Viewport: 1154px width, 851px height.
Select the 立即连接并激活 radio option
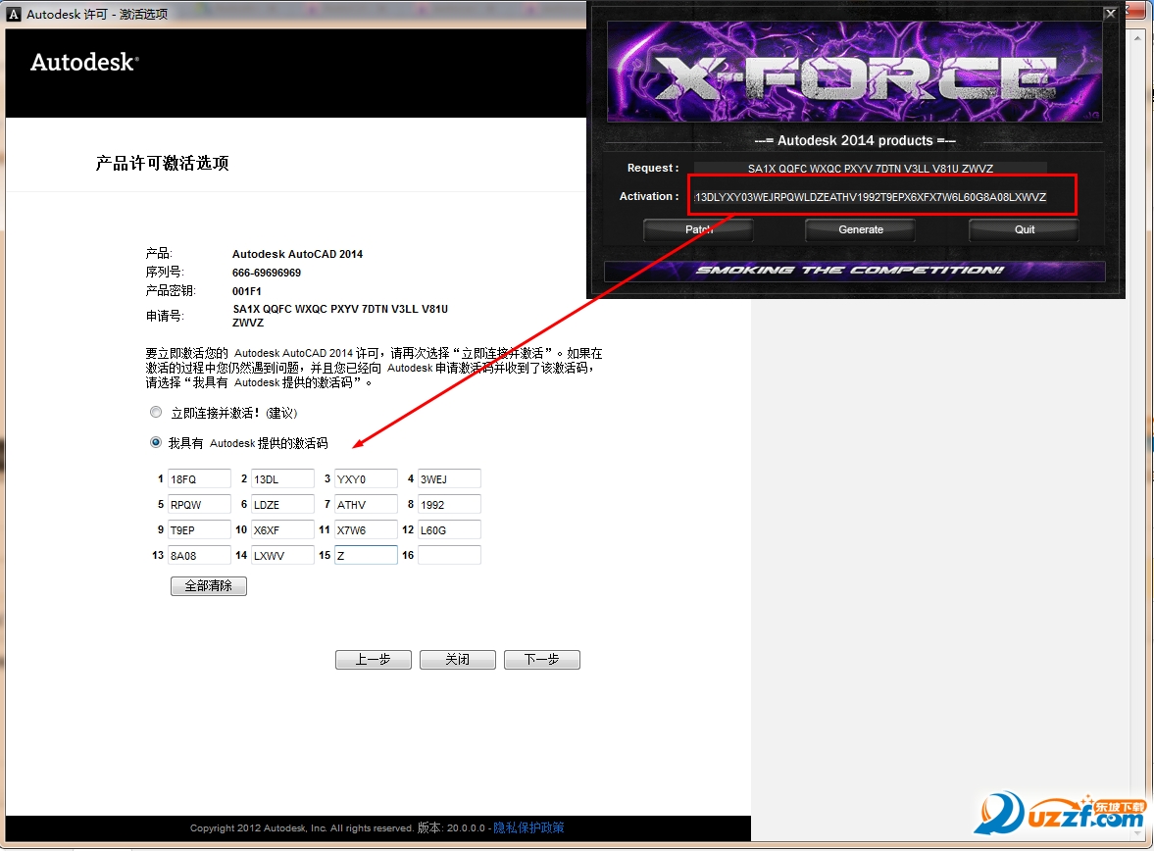click(x=155, y=412)
